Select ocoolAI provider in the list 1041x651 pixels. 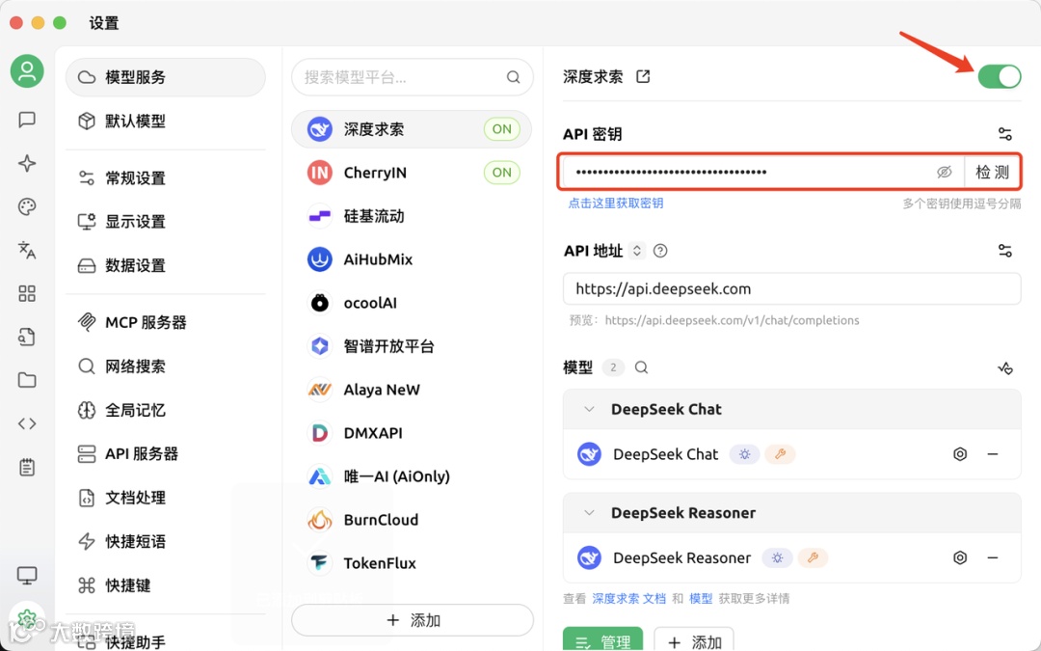412,303
